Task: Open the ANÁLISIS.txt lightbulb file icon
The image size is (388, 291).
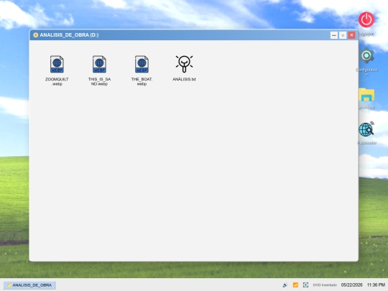Action: click(x=184, y=64)
